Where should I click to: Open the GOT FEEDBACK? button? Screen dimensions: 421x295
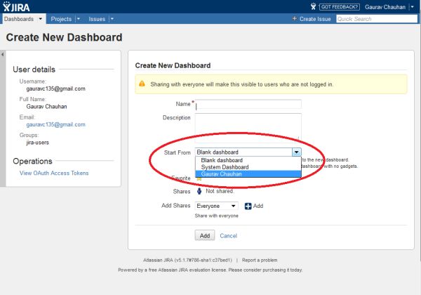pyautogui.click(x=340, y=7)
